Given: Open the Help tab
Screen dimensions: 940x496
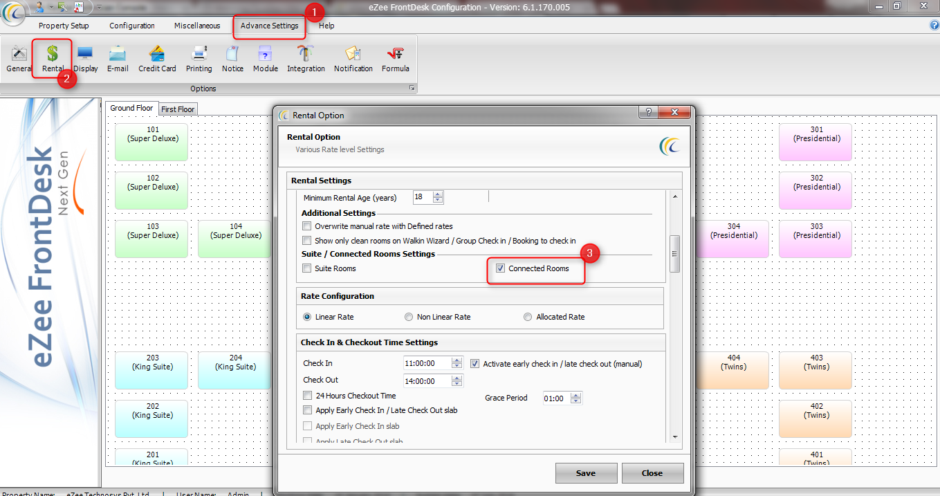Looking at the screenshot, I should (326, 26).
